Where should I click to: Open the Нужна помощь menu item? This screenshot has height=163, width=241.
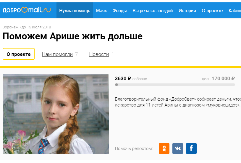75,10
